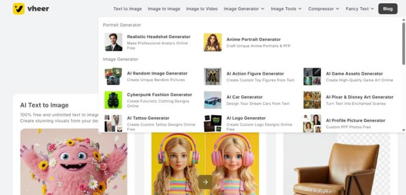Click 'Design Your Dream Cars from Text' description
Viewport: 406px width, 195px height.
coord(258,104)
